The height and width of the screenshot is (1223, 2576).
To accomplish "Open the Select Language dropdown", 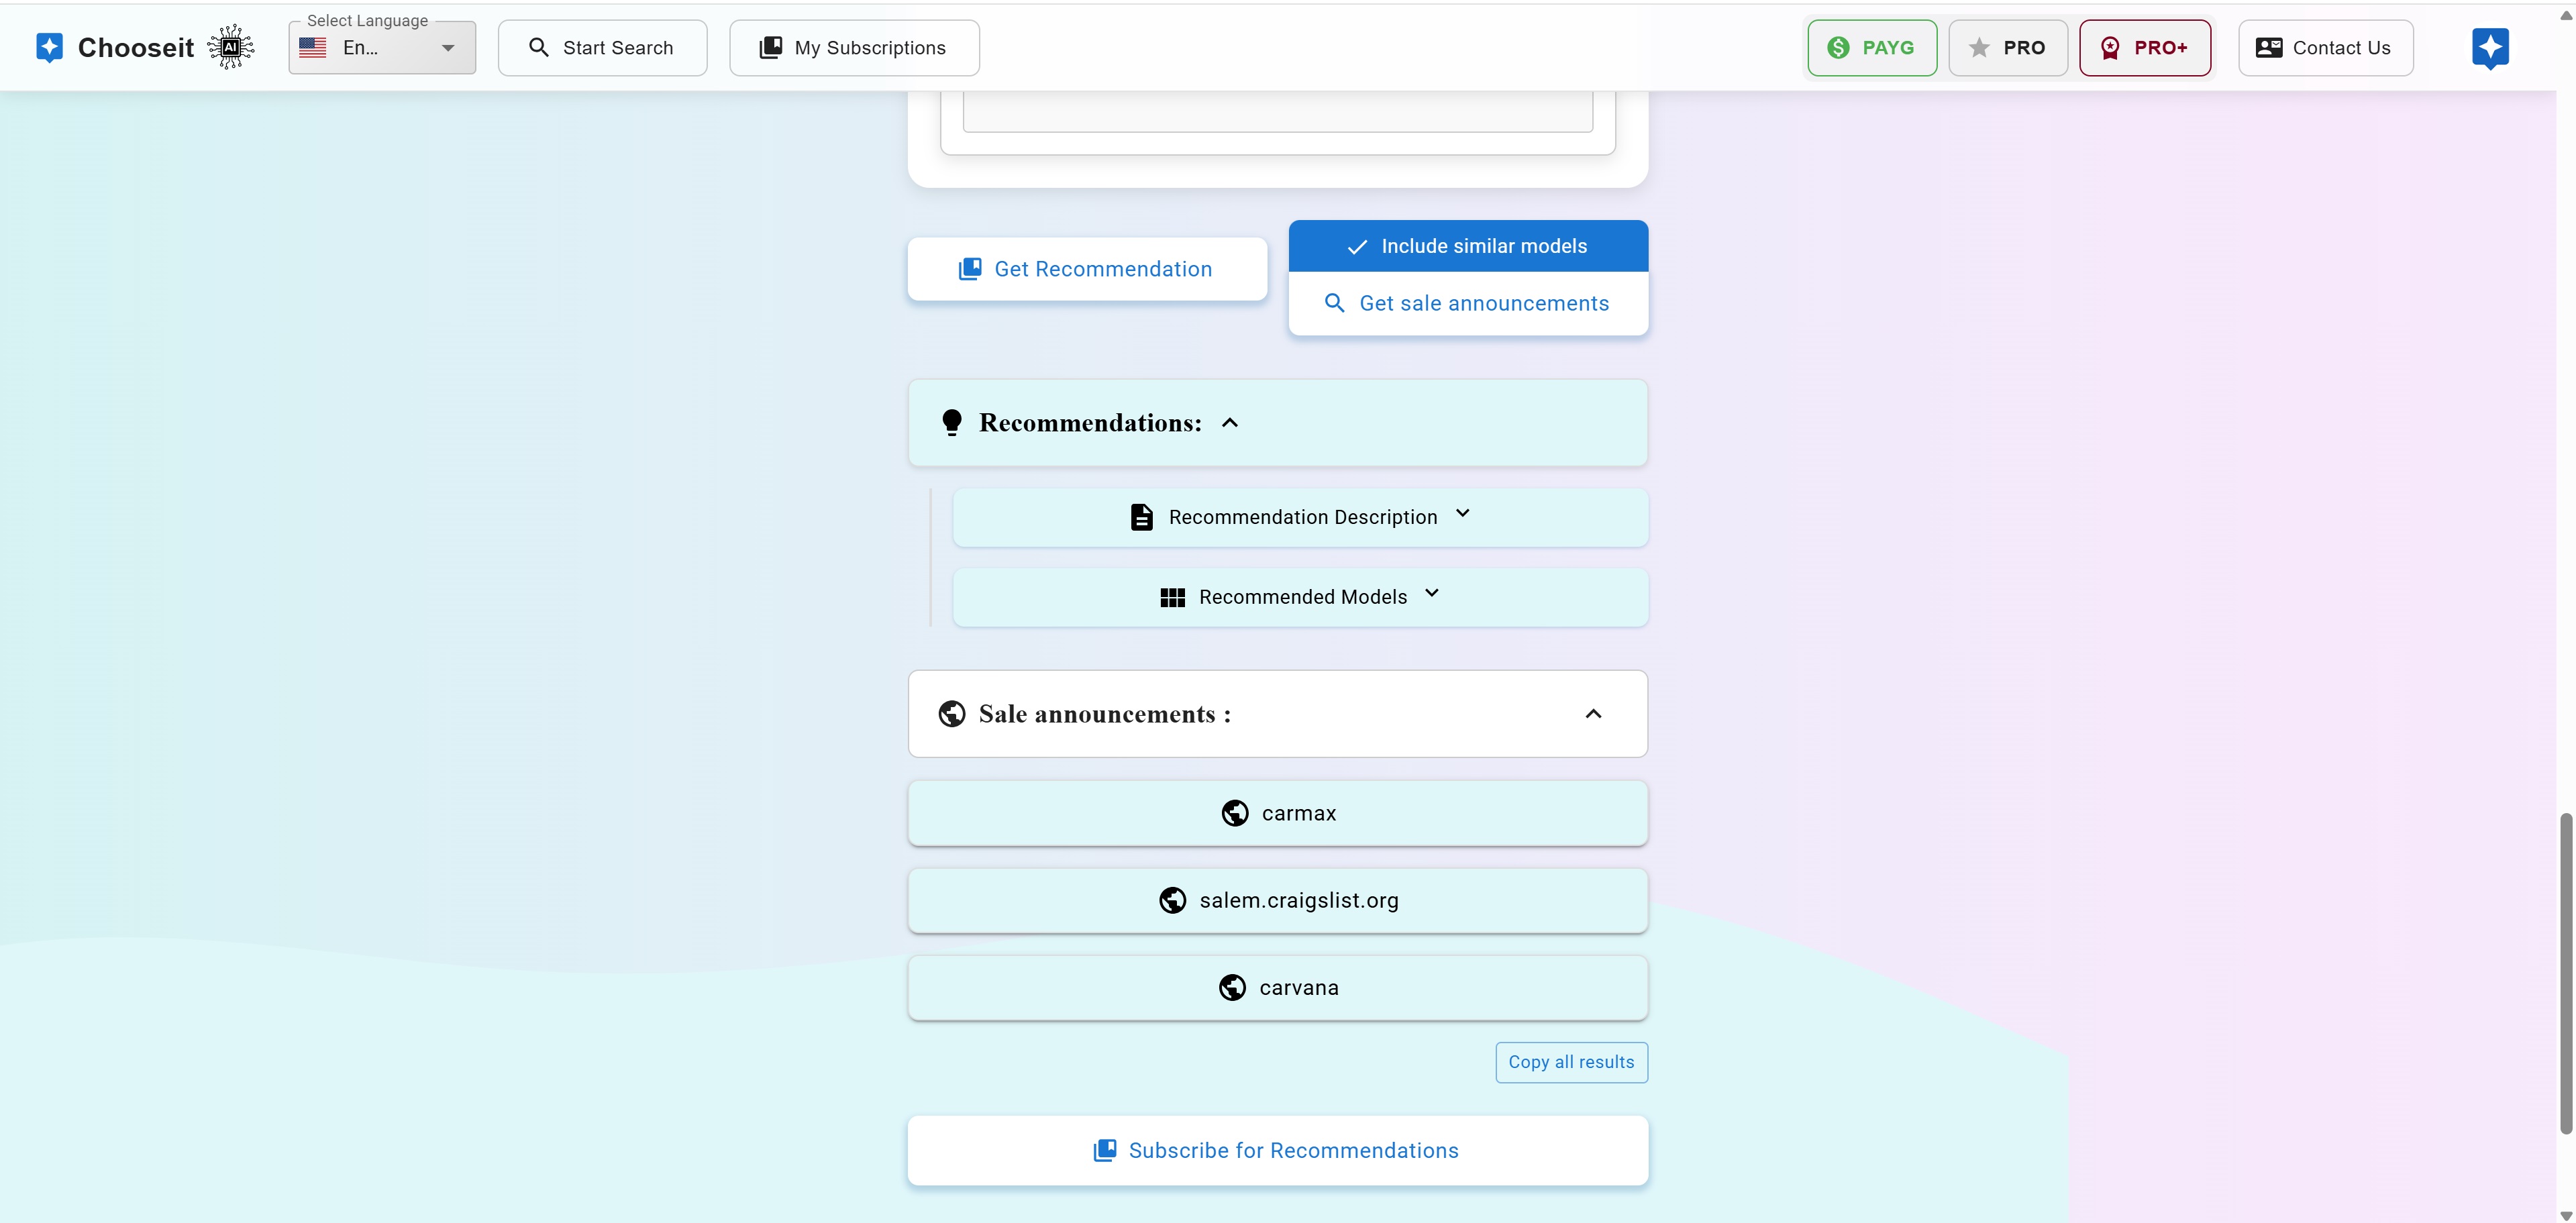I will pos(382,48).
